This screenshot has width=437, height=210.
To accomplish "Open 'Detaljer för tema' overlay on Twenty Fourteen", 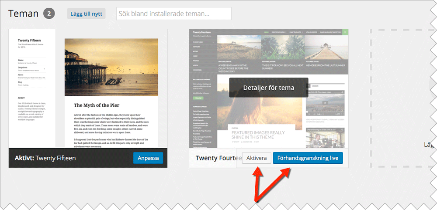I will coord(268,88).
